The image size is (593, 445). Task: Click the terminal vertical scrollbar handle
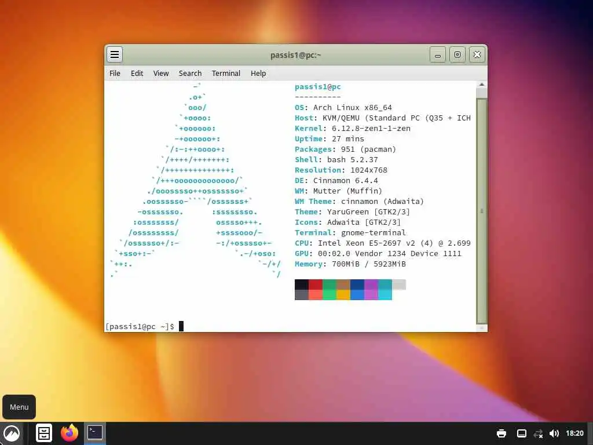click(x=481, y=210)
